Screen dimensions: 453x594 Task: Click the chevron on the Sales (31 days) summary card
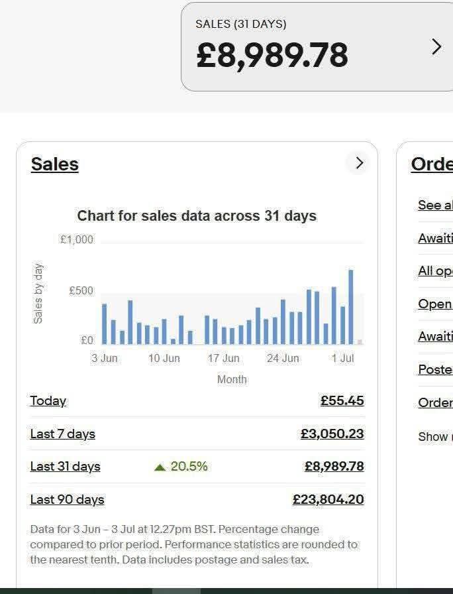coord(436,46)
